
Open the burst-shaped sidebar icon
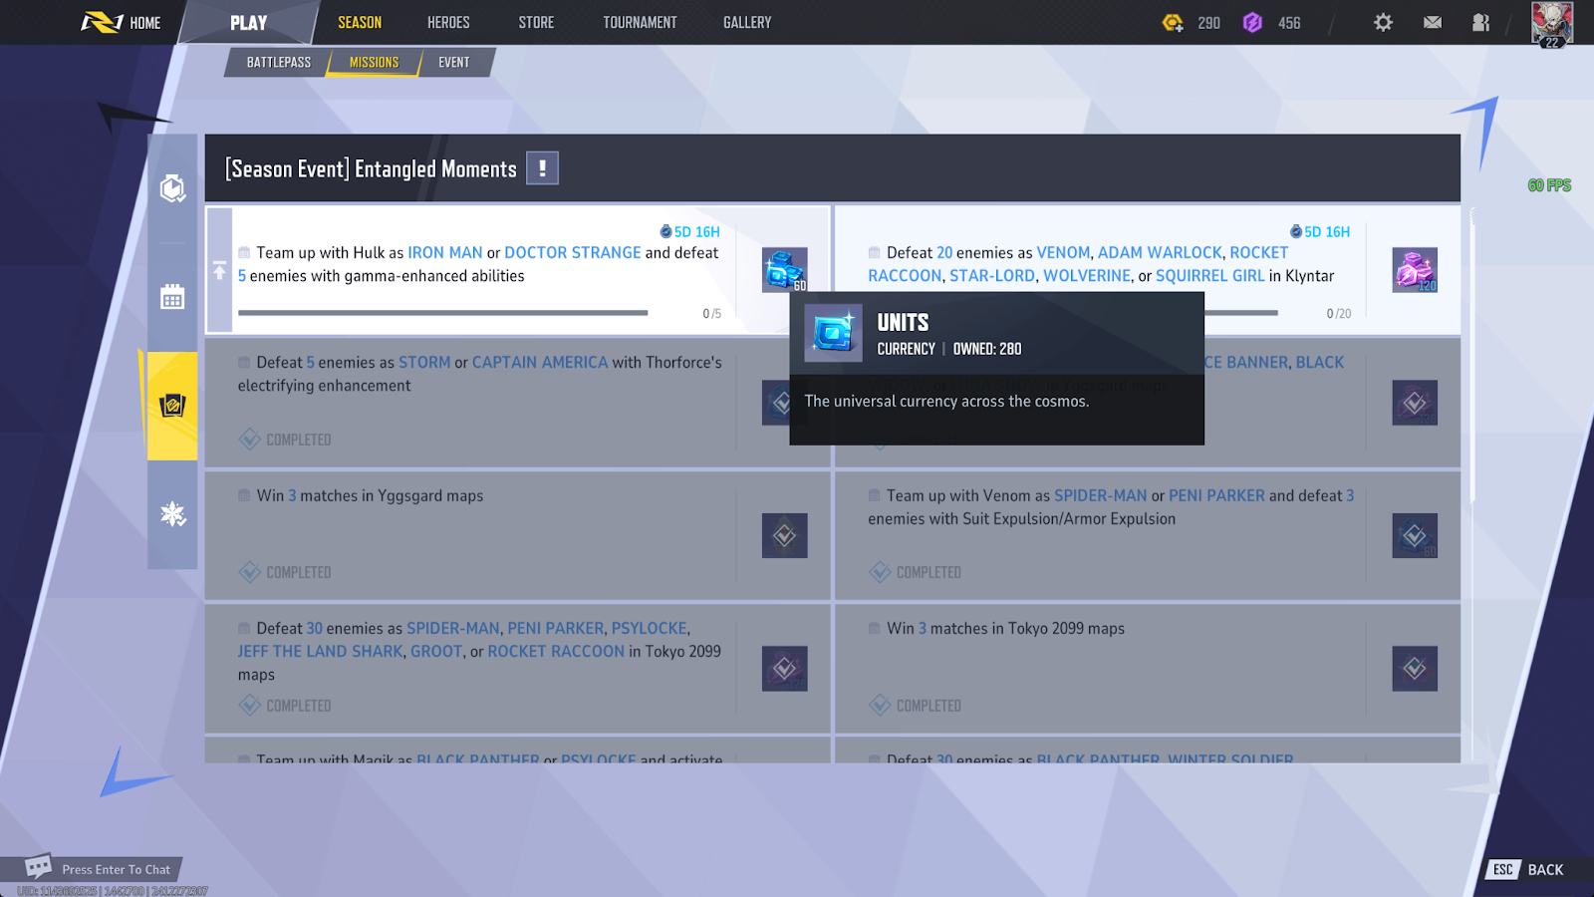tap(172, 514)
